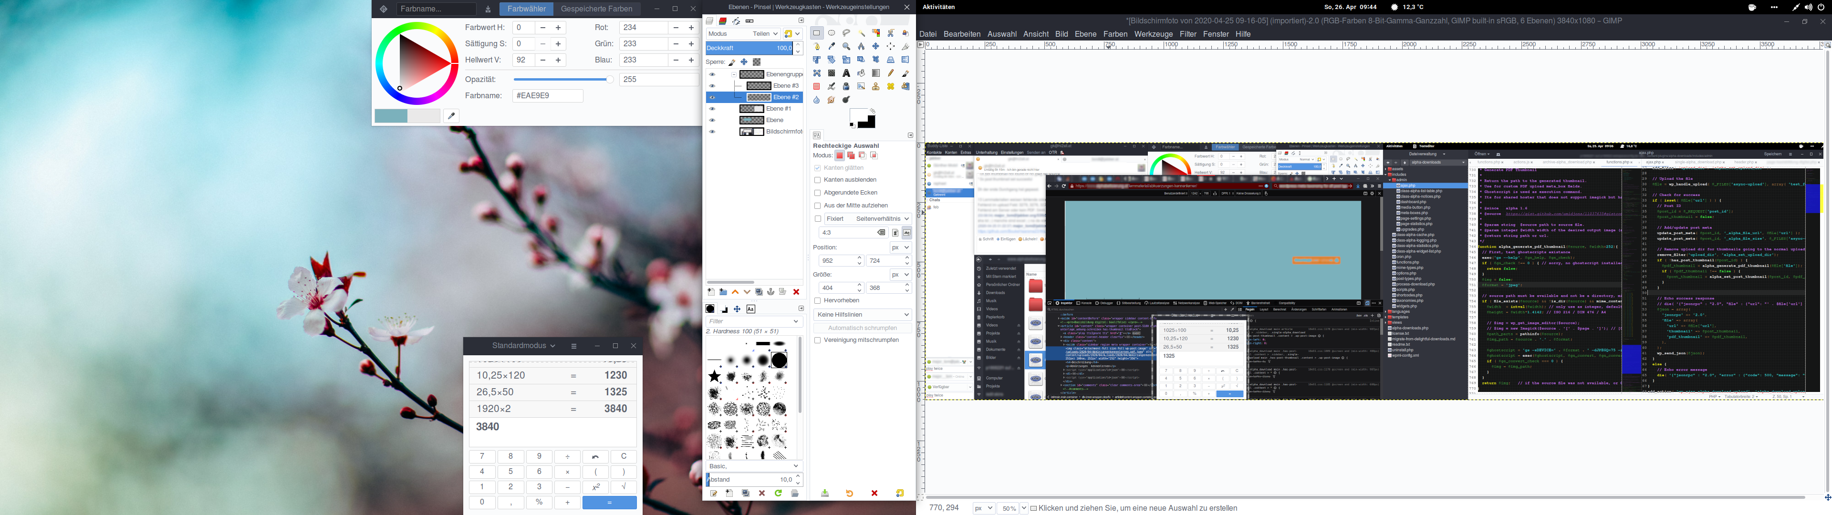
Task: Select the Zoom magnifier tool
Action: coord(846,46)
